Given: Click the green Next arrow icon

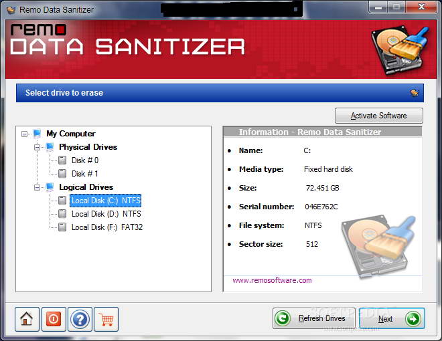Looking at the screenshot, I should [413, 319].
